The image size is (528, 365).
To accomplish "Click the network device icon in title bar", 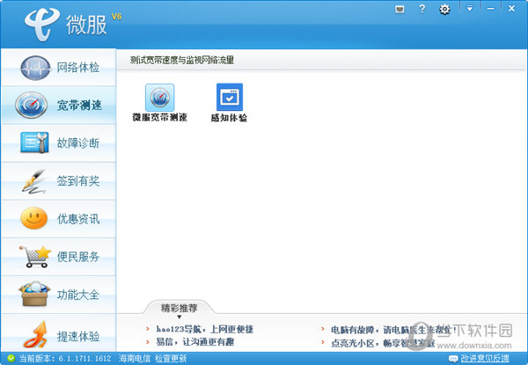I will coord(400,10).
